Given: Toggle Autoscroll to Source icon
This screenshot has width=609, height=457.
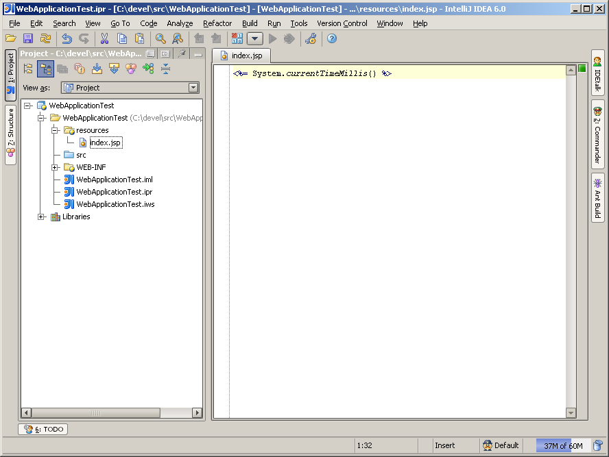Looking at the screenshot, I should click(x=97, y=69).
